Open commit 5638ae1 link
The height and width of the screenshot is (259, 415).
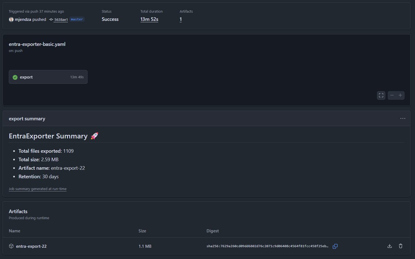point(61,20)
